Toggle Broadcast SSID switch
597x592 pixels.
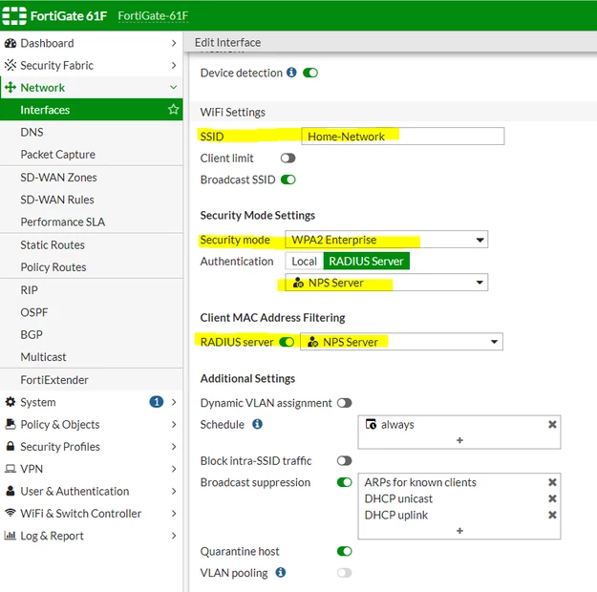288,180
